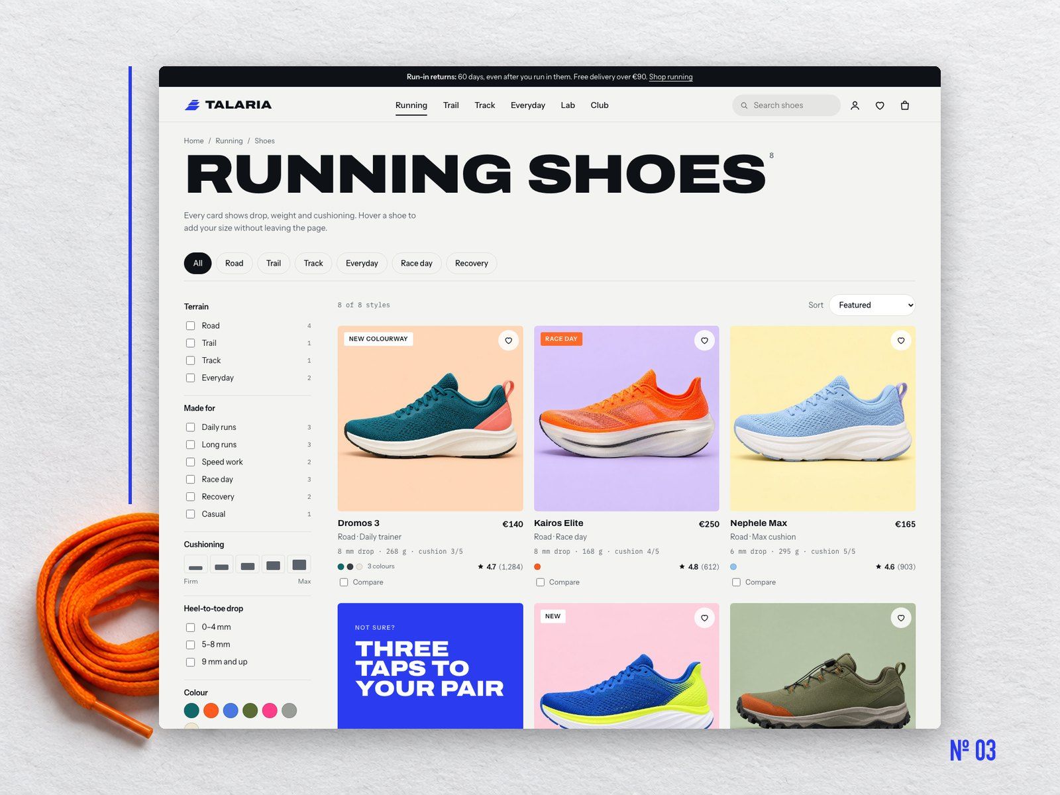This screenshot has width=1060, height=795.
Task: Open the wishlist heart in header
Action: pos(880,105)
